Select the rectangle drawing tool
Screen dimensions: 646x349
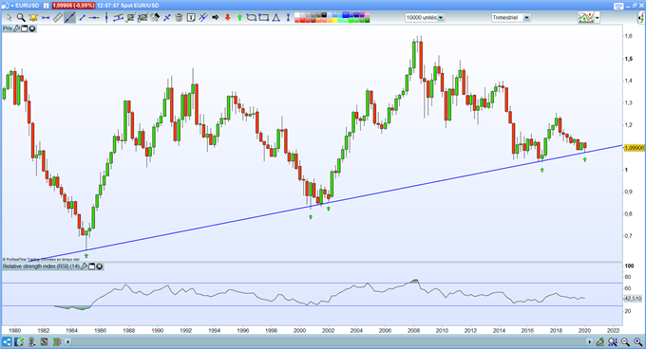(264, 18)
